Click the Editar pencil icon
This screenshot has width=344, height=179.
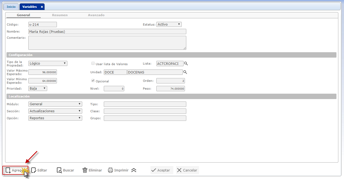pyautogui.click(x=34, y=170)
